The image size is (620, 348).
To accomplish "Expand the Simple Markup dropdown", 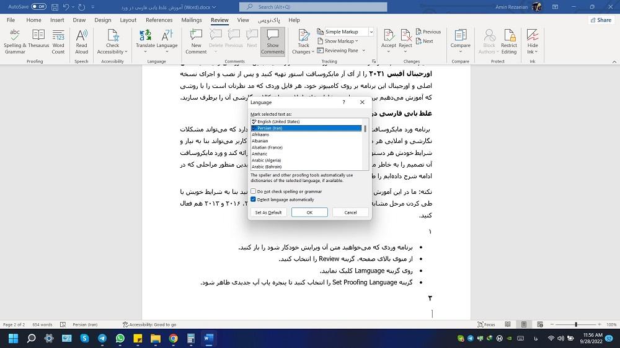I will click(371, 32).
